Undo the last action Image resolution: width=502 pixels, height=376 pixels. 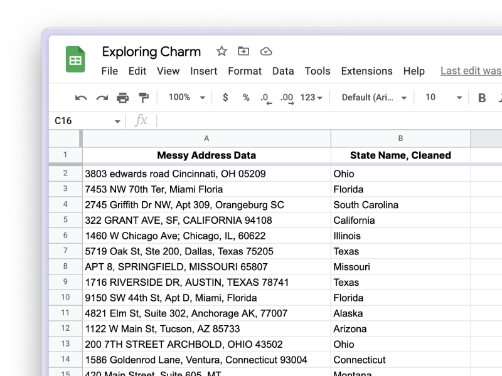pos(81,98)
